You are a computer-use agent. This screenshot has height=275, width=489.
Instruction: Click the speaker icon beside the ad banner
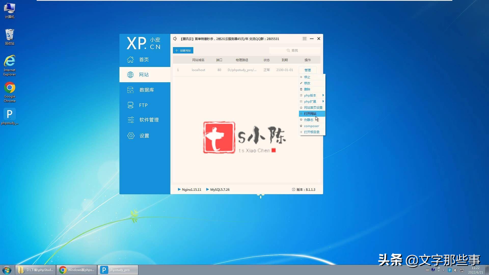(175, 39)
